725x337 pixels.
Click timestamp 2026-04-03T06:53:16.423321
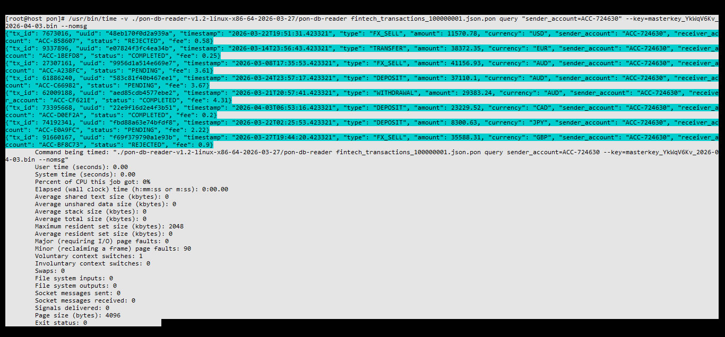pyautogui.click(x=285, y=108)
